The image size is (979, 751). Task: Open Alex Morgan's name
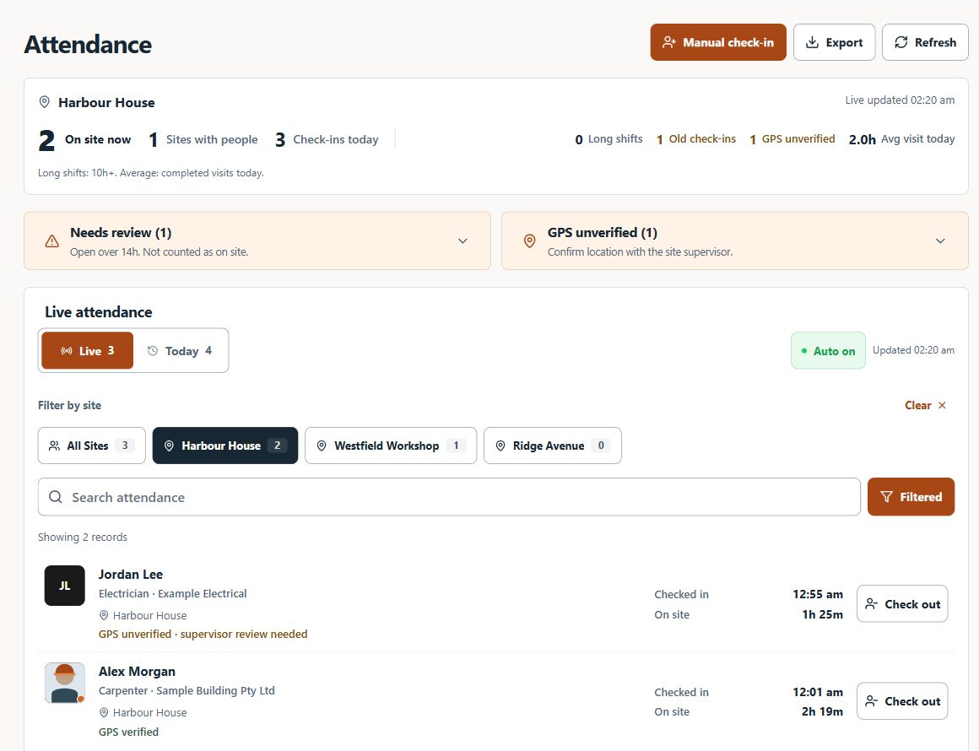point(137,672)
